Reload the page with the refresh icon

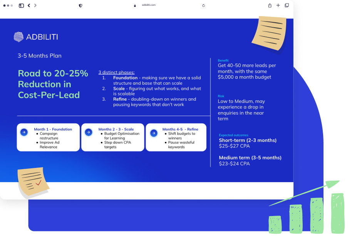[x=203, y=5]
